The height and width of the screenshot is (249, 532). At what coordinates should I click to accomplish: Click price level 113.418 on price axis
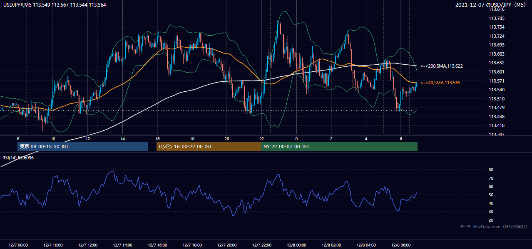[x=497, y=125]
